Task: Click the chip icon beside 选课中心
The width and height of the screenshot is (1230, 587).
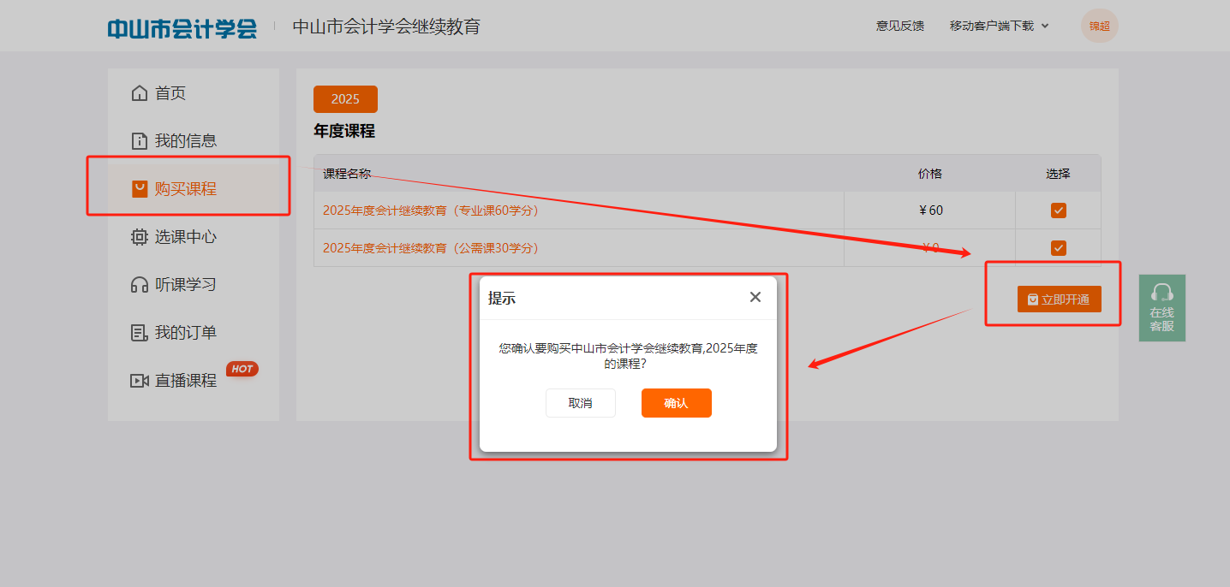Action: click(139, 237)
